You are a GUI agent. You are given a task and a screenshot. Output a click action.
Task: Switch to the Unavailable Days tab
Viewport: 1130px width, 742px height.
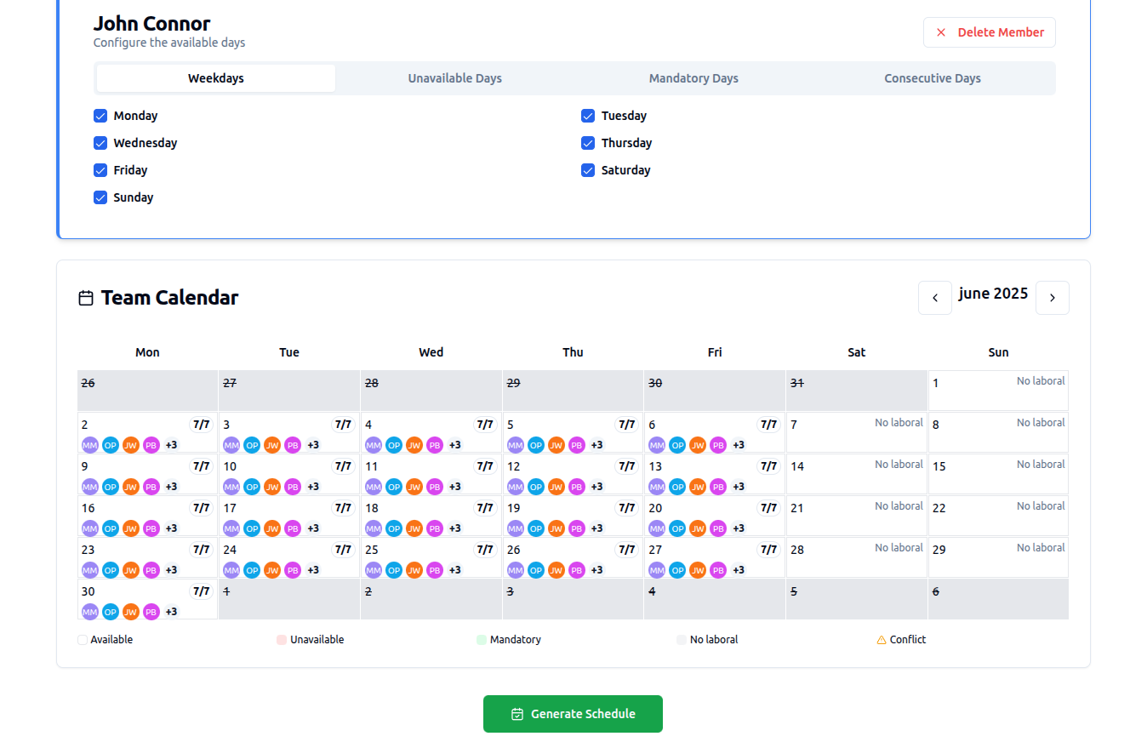[454, 78]
